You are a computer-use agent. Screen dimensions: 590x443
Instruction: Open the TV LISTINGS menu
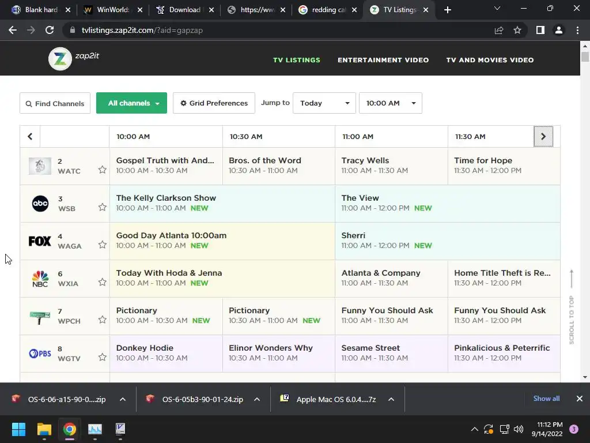tap(297, 60)
